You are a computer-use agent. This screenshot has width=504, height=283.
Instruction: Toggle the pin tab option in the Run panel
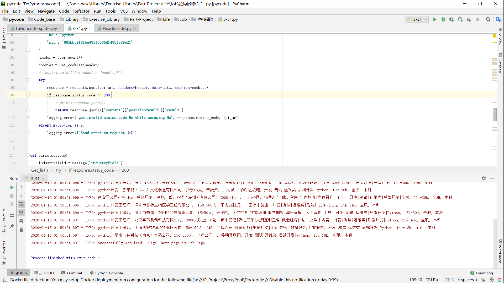coord(12,226)
